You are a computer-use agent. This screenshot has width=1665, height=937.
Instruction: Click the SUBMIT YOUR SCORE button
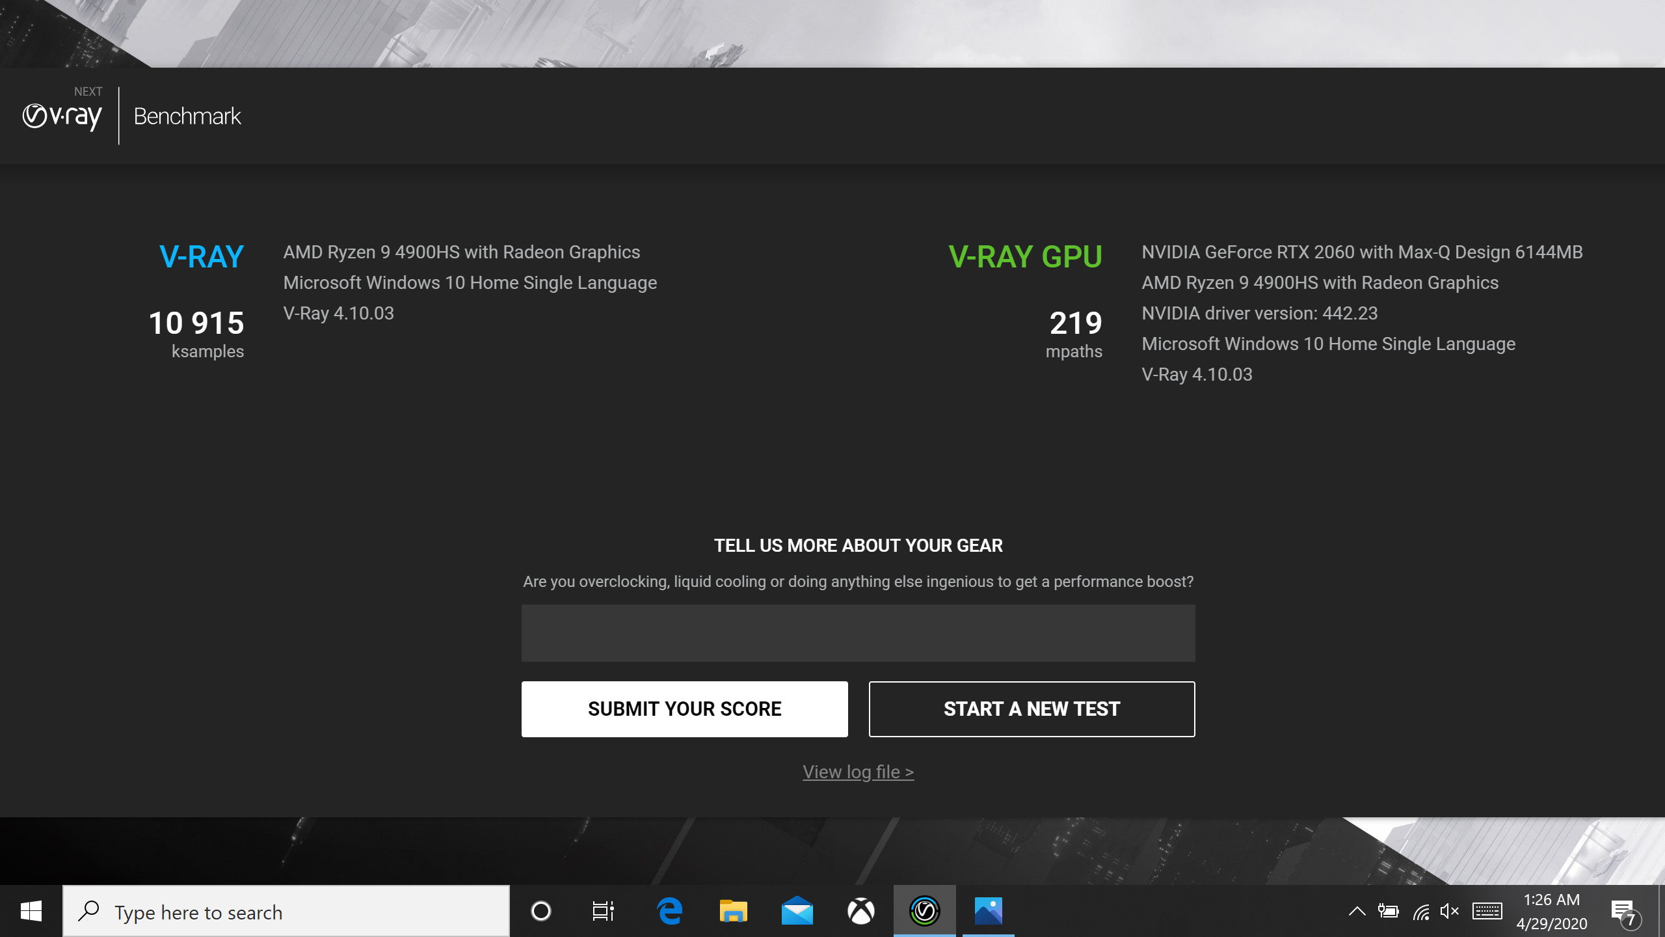click(x=684, y=709)
